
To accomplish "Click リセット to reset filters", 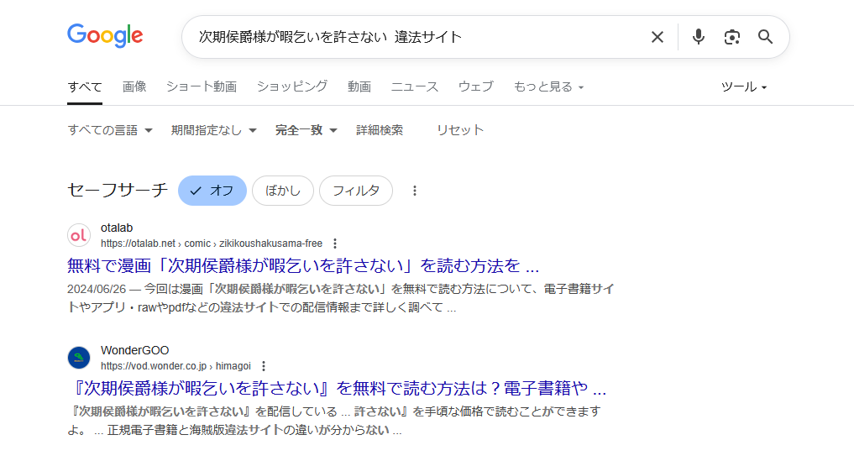I will click(x=459, y=130).
